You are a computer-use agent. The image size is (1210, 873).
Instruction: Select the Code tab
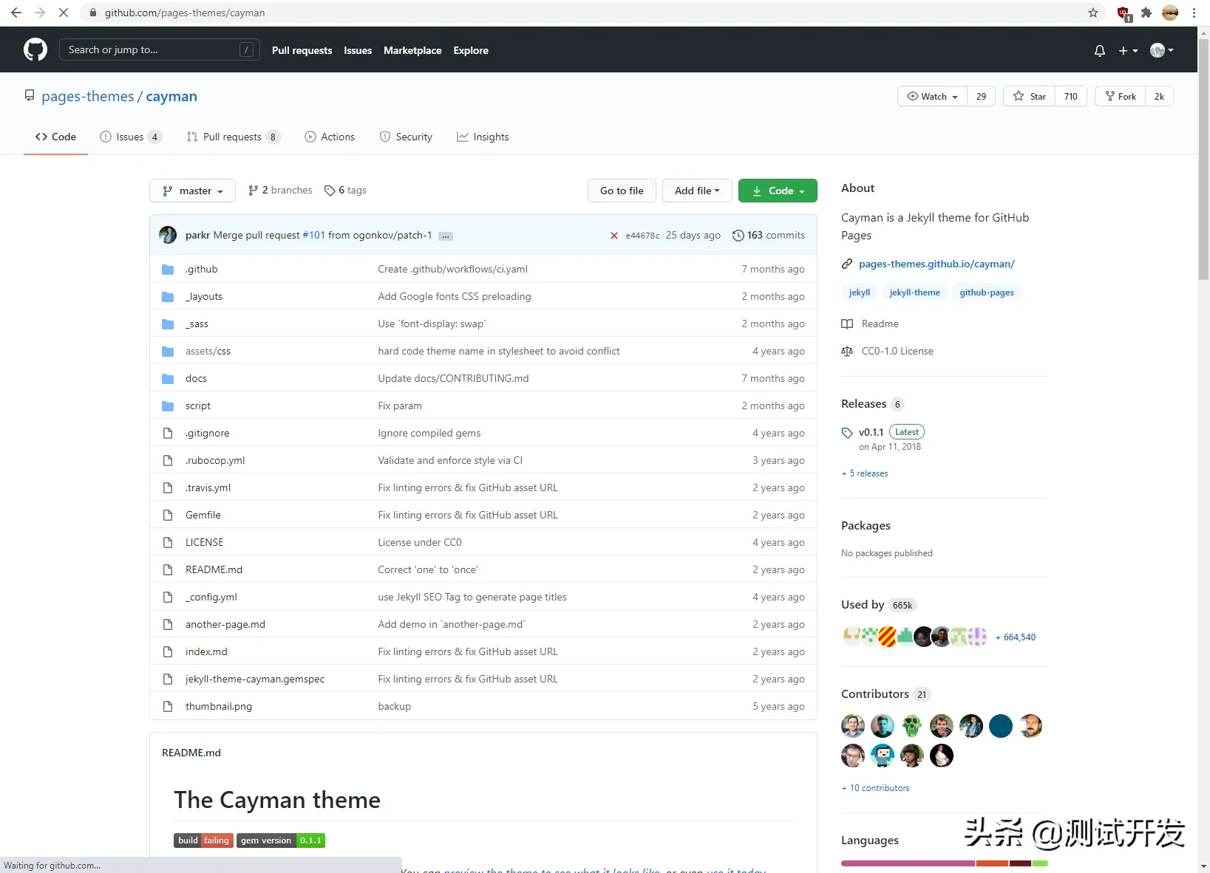[x=55, y=137]
